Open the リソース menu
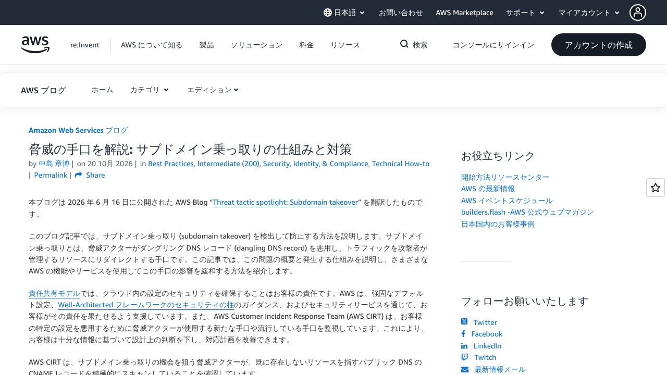Viewport: 667px width, 375px height. [345, 45]
